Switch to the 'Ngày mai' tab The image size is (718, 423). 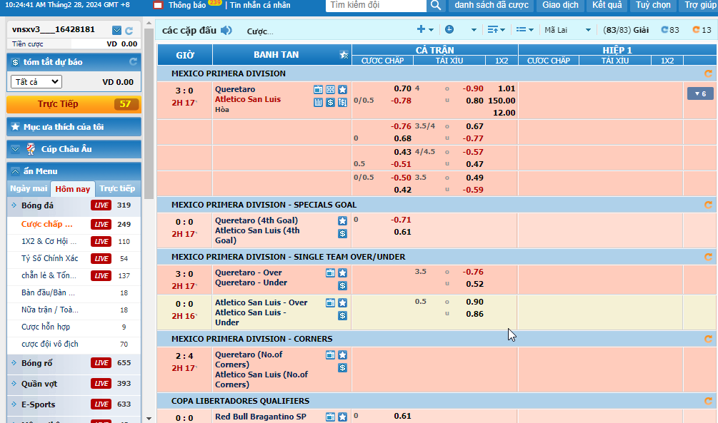[x=29, y=189]
